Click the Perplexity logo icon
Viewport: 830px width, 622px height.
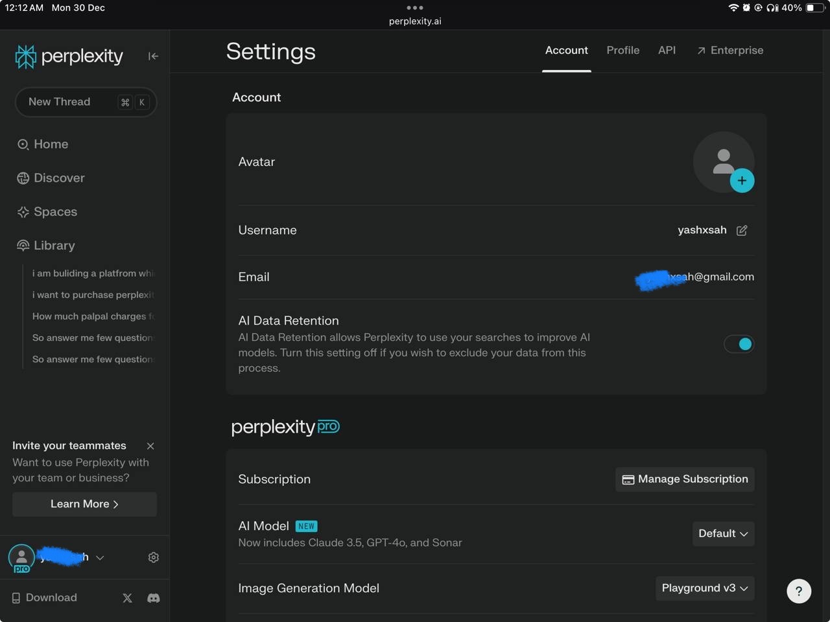click(26, 57)
